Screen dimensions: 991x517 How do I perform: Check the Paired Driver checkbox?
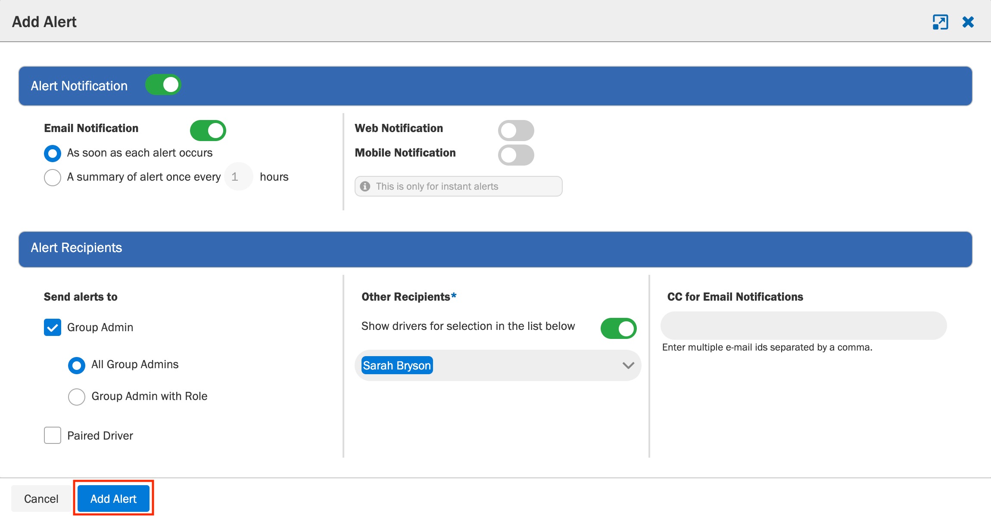[53, 435]
